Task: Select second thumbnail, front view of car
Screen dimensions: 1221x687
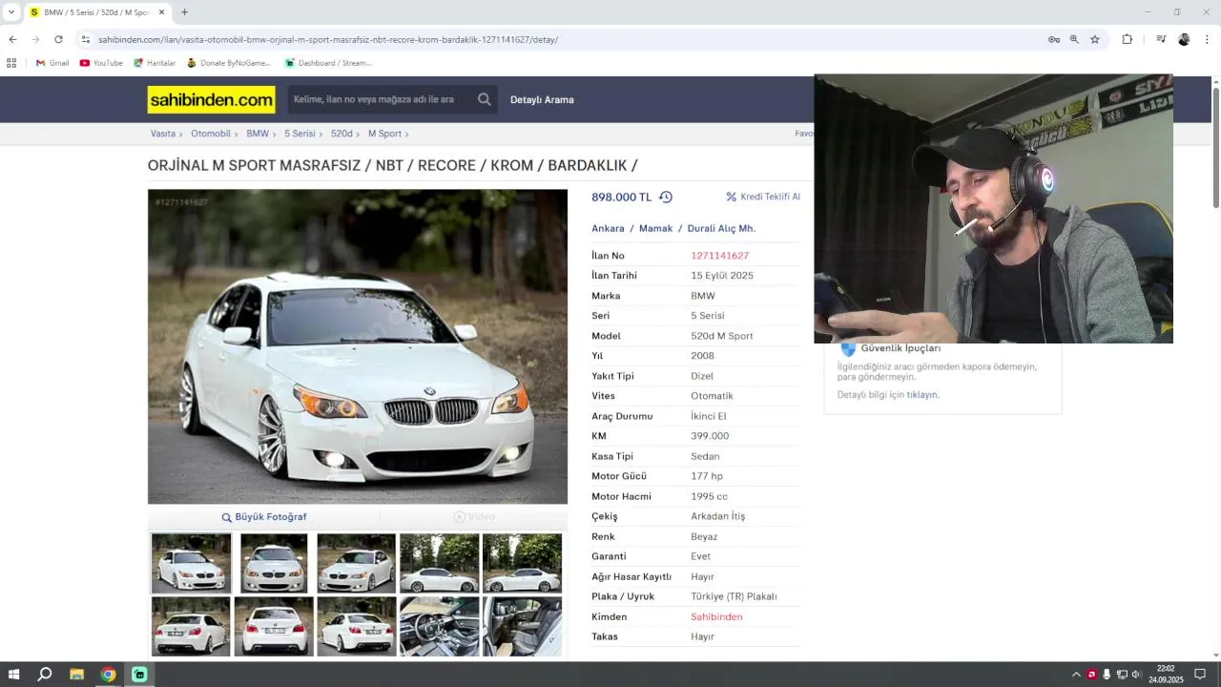Action: 274,563
